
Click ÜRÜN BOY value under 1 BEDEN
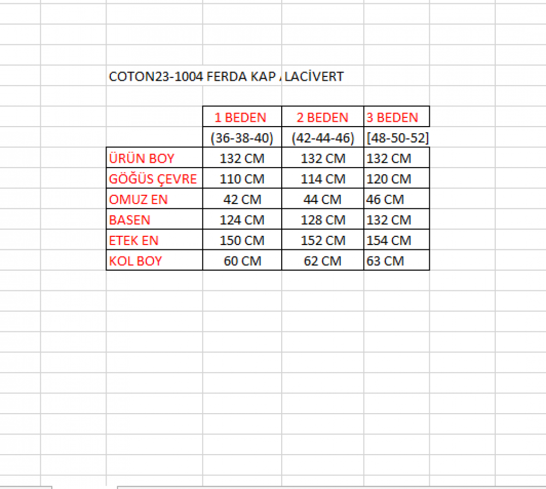(242, 158)
